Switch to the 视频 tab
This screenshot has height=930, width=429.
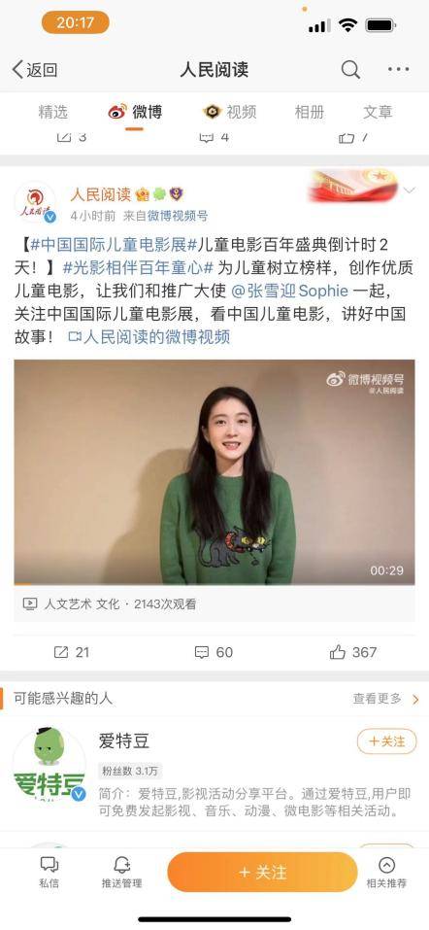coord(230,112)
